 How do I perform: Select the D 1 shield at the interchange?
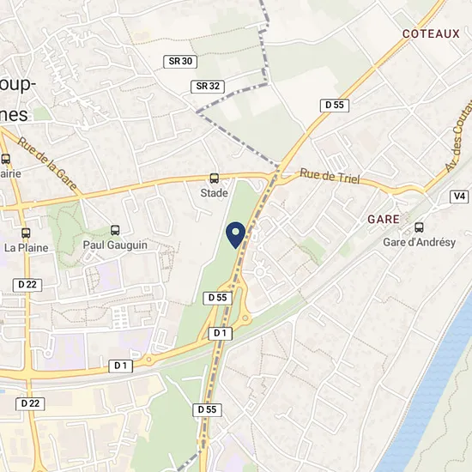coord(221,333)
